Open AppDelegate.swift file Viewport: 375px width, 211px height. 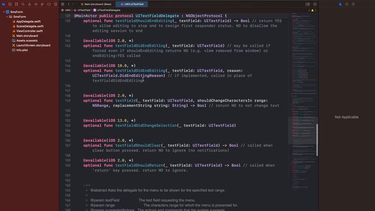pos(28,22)
